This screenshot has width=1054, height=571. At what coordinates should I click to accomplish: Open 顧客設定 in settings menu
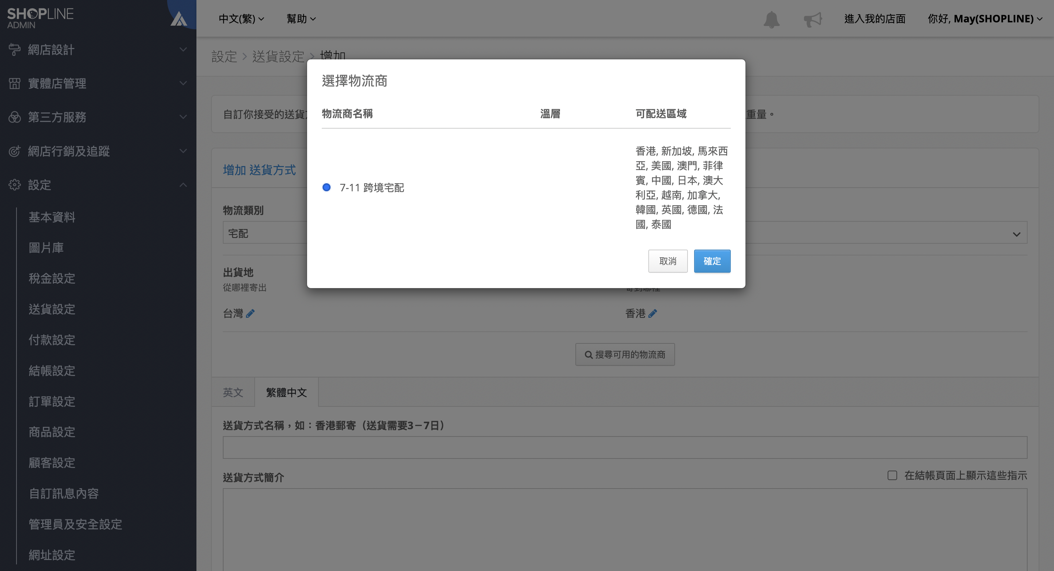[52, 463]
